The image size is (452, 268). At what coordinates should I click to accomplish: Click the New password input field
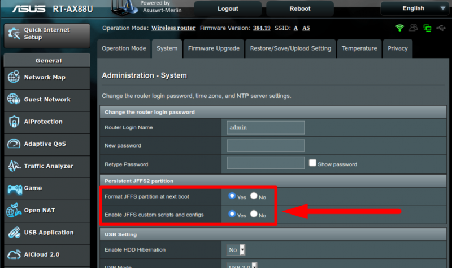coord(266,146)
